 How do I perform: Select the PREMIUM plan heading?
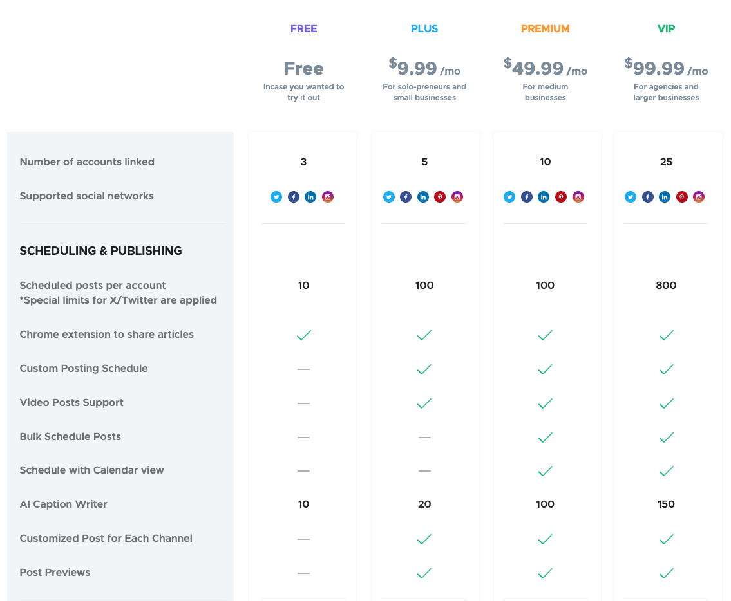pos(545,29)
